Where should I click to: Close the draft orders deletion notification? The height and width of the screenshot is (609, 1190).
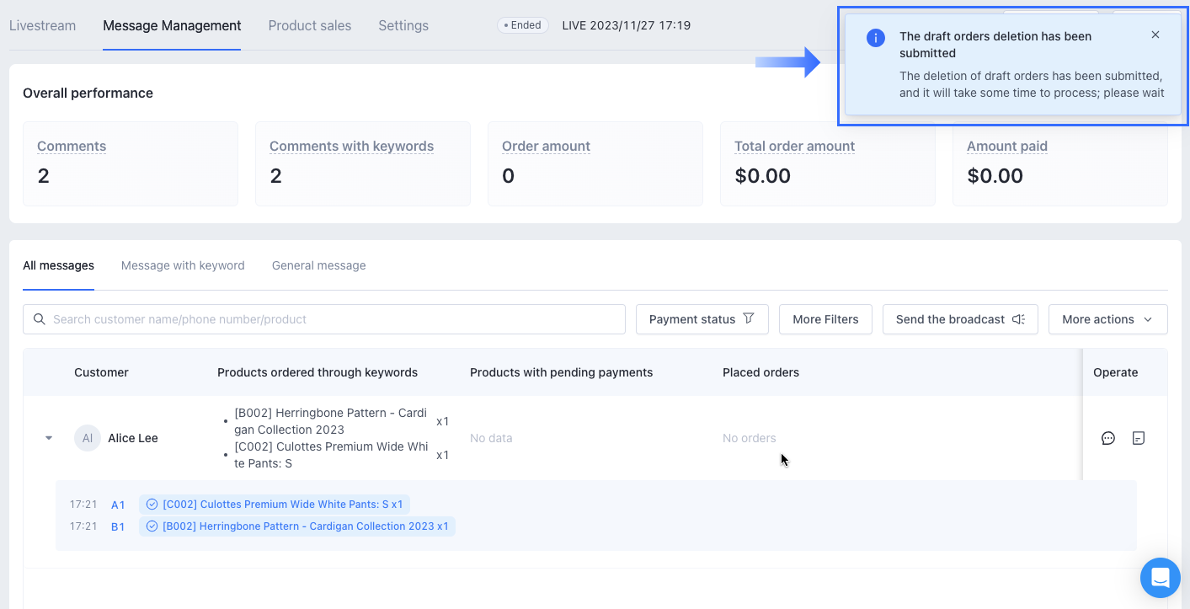[1155, 35]
